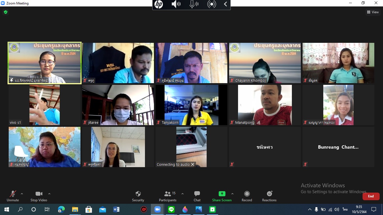
Task: Start recording with the Record button
Action: click(247, 196)
